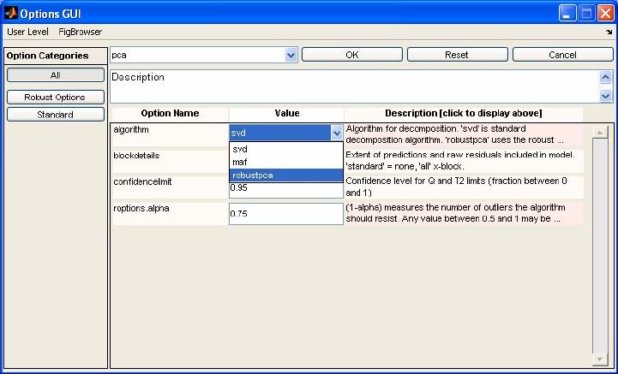Show the roptions.alpha description text above
The height and width of the screenshot is (374, 618).
tap(464, 213)
